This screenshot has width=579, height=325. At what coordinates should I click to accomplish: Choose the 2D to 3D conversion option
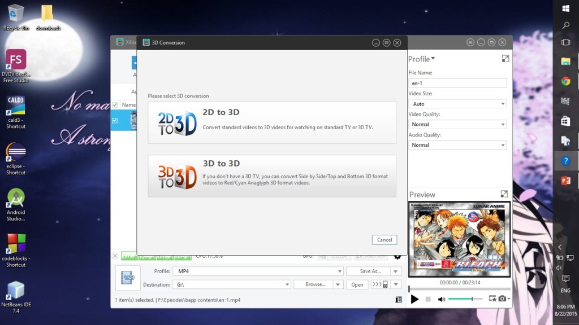tap(272, 123)
